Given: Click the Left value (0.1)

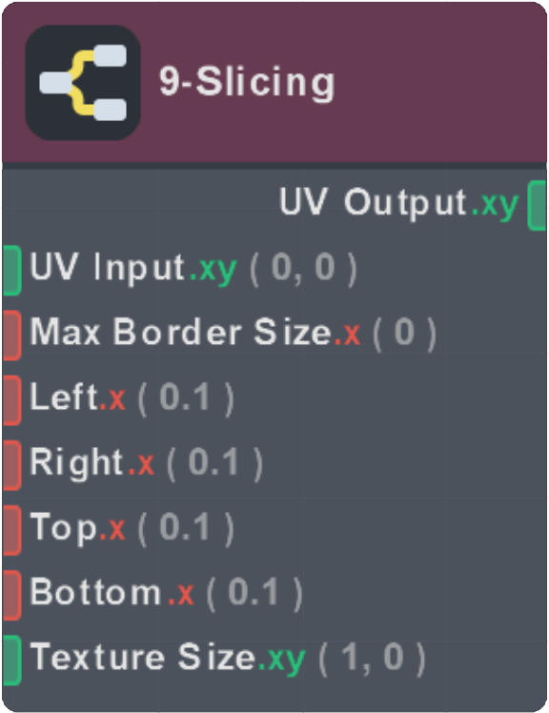Looking at the screenshot, I should 186,397.
